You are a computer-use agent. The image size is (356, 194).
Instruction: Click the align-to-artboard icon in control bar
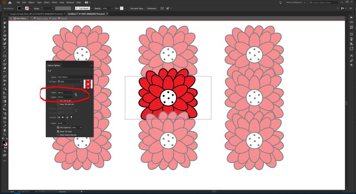click(x=162, y=8)
